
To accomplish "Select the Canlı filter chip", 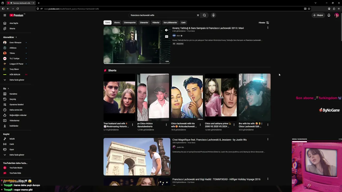I will pos(183,23).
